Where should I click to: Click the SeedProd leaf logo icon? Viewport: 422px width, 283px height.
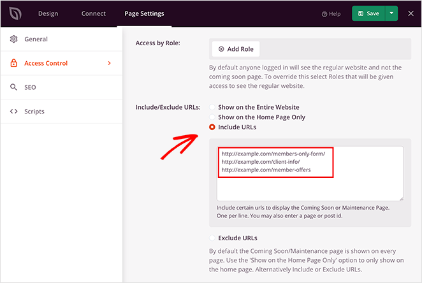pos(14,13)
